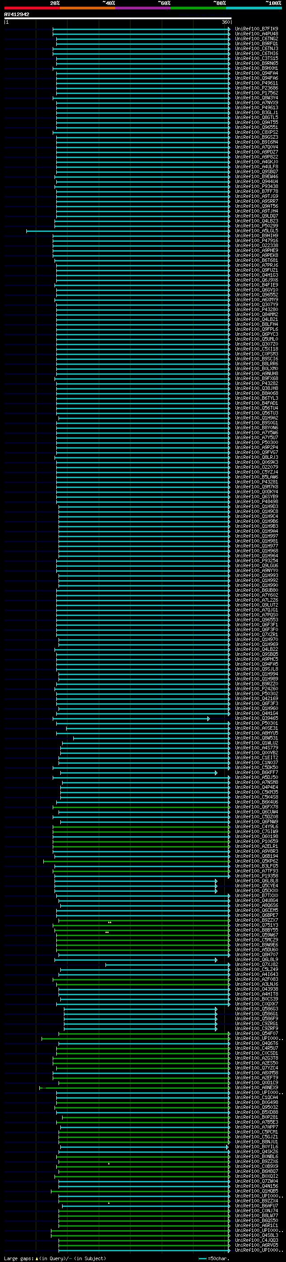
Task: Open the UniRef100_Q96551 label
Action: pyautogui.click(x=256, y=128)
